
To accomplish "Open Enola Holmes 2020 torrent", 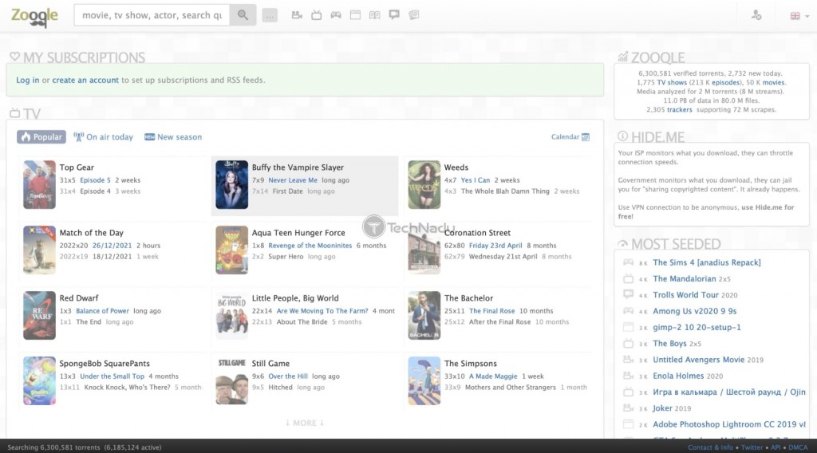I will (x=688, y=376).
